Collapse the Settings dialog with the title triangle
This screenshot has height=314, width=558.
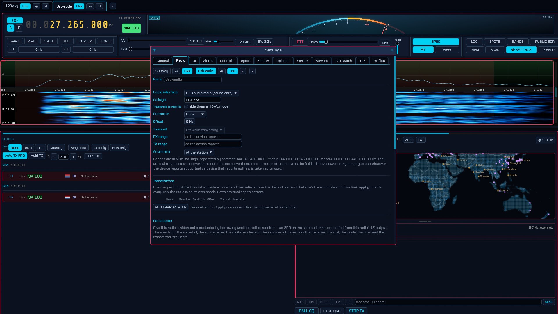(155, 50)
